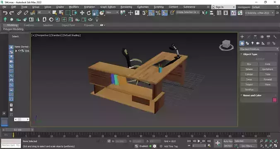Click the light bulb toolbar icon

pyautogui.click(x=97, y=19)
